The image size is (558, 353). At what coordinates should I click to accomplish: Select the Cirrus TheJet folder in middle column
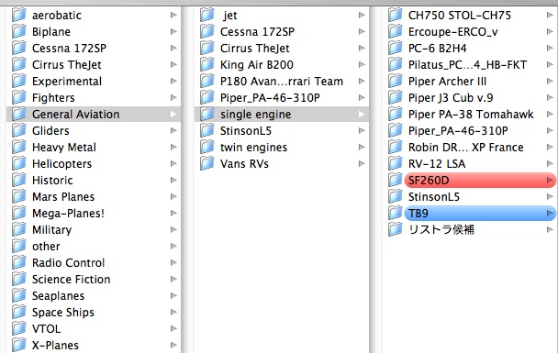pyautogui.click(x=282, y=48)
